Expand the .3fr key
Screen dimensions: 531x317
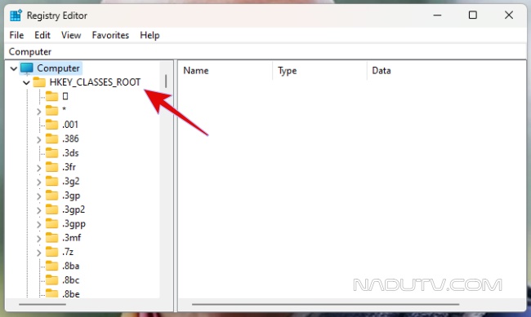39,168
